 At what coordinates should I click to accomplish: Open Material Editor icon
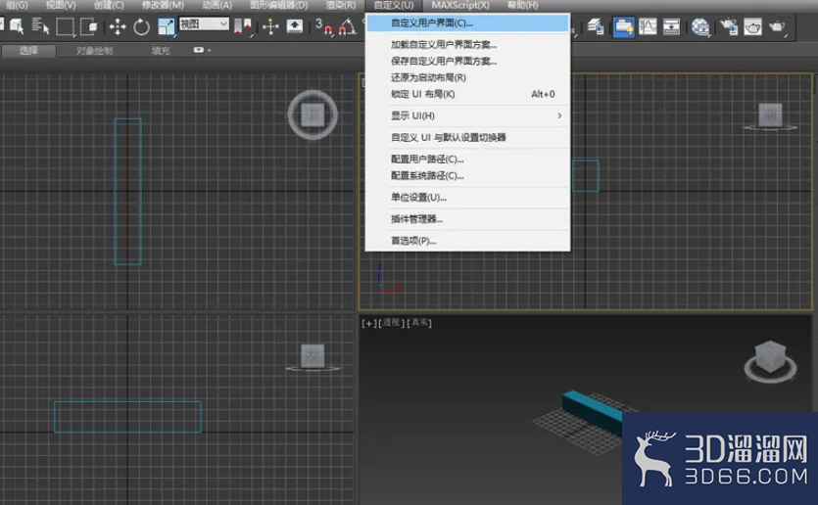[x=700, y=26]
